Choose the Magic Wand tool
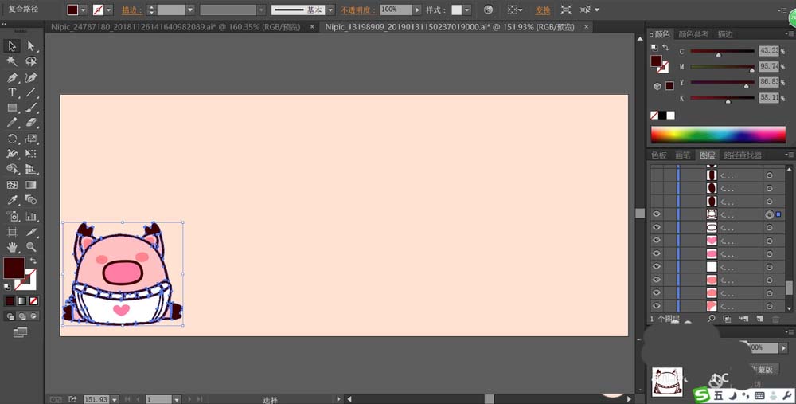Viewport: 796px width, 404px height. tap(12, 61)
